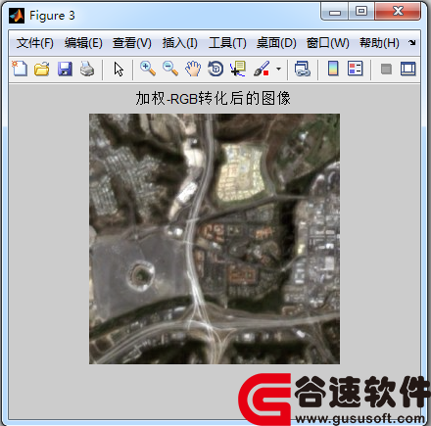The width and height of the screenshot is (431, 426).
Task: Click the New Figure icon
Action: click(20, 69)
